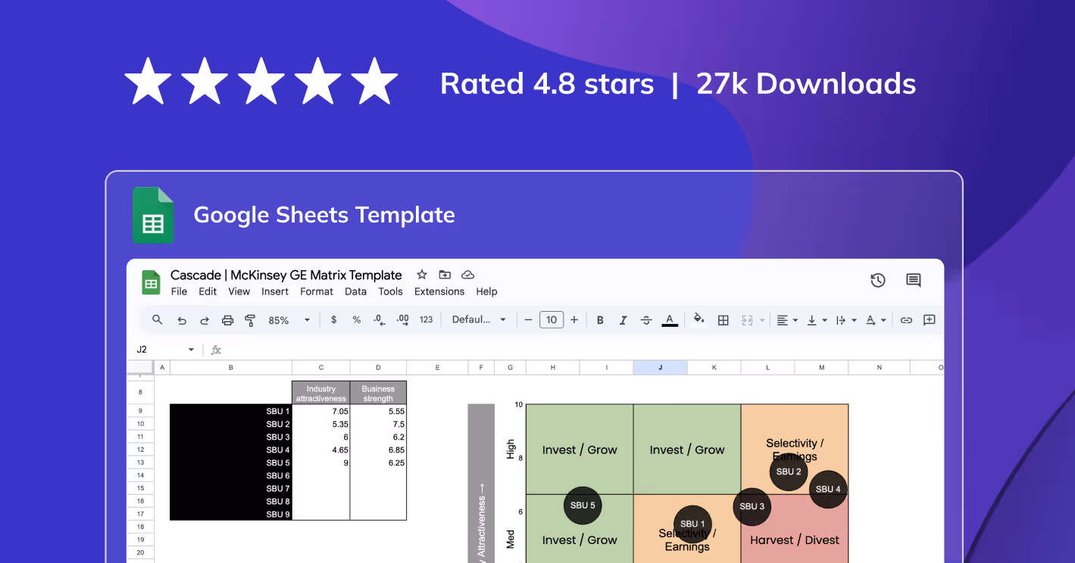This screenshot has width=1075, height=563.
Task: Click the redo arrow in toolbar
Action: [x=205, y=320]
